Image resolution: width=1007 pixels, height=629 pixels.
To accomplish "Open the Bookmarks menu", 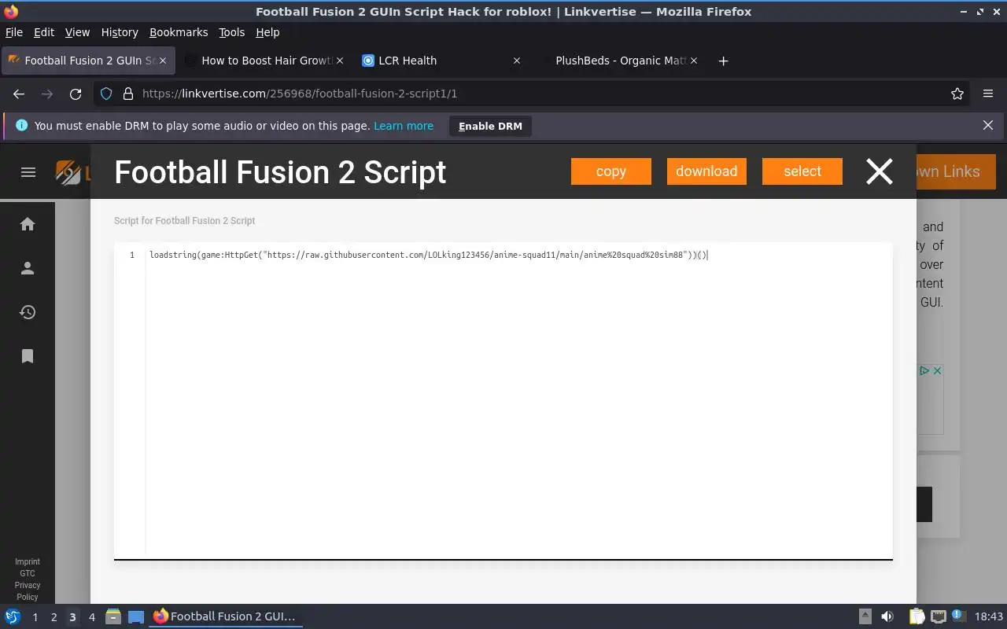I will click(179, 32).
